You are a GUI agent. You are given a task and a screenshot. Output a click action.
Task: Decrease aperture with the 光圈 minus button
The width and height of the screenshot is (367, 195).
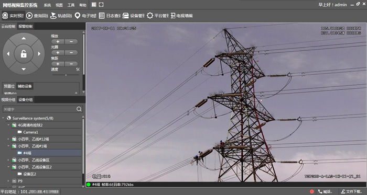pos(71,53)
